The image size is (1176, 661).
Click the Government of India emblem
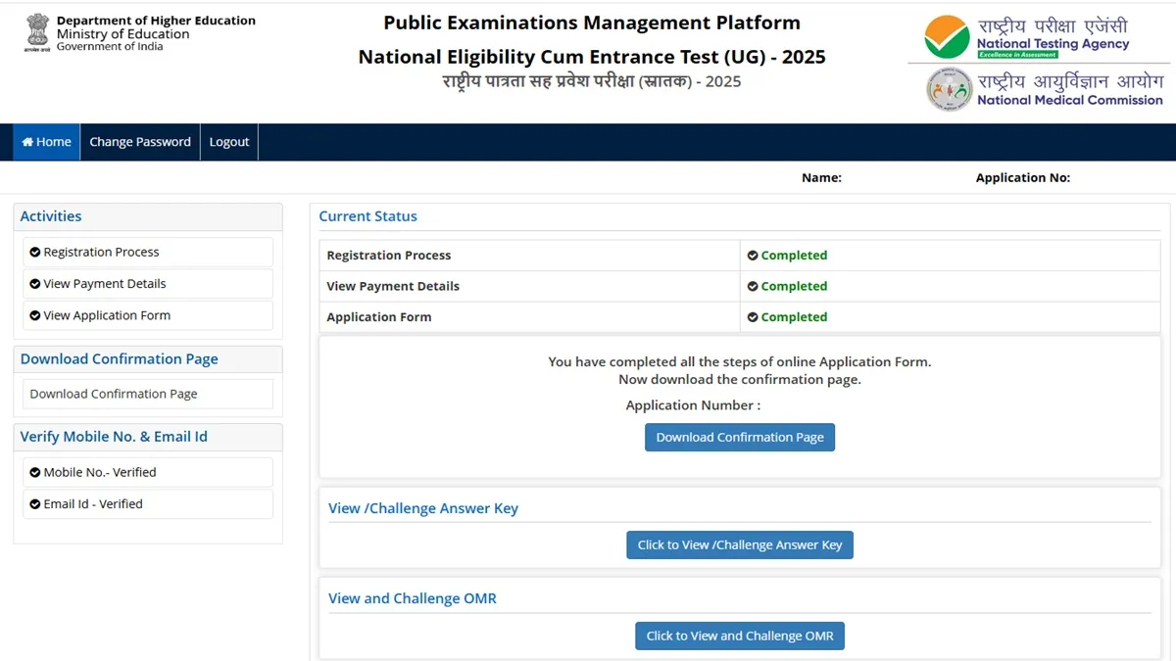[x=36, y=34]
